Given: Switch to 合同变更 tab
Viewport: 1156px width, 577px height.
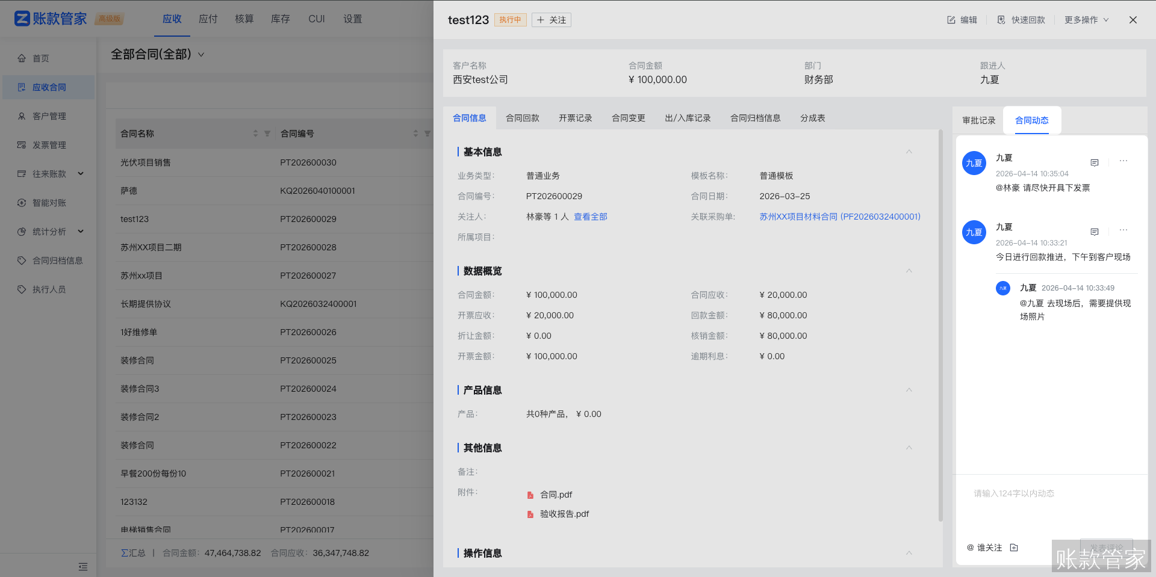Looking at the screenshot, I should pos(629,118).
